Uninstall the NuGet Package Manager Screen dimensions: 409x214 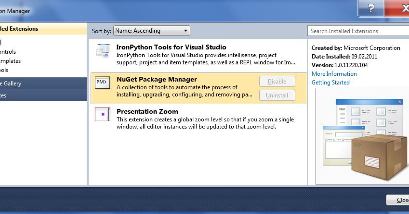[x=277, y=95]
